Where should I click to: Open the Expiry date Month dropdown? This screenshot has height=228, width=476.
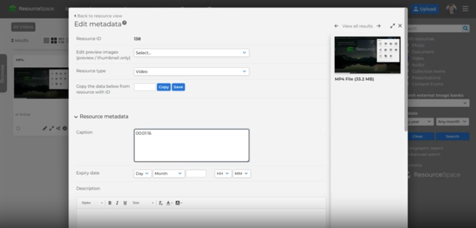pos(169,173)
